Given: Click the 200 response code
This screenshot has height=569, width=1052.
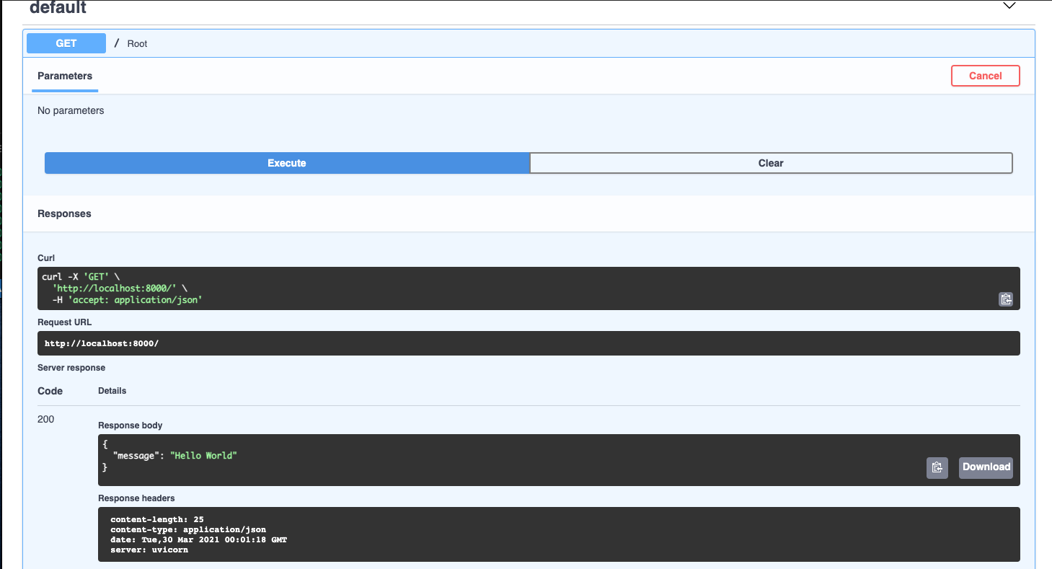Looking at the screenshot, I should point(45,419).
